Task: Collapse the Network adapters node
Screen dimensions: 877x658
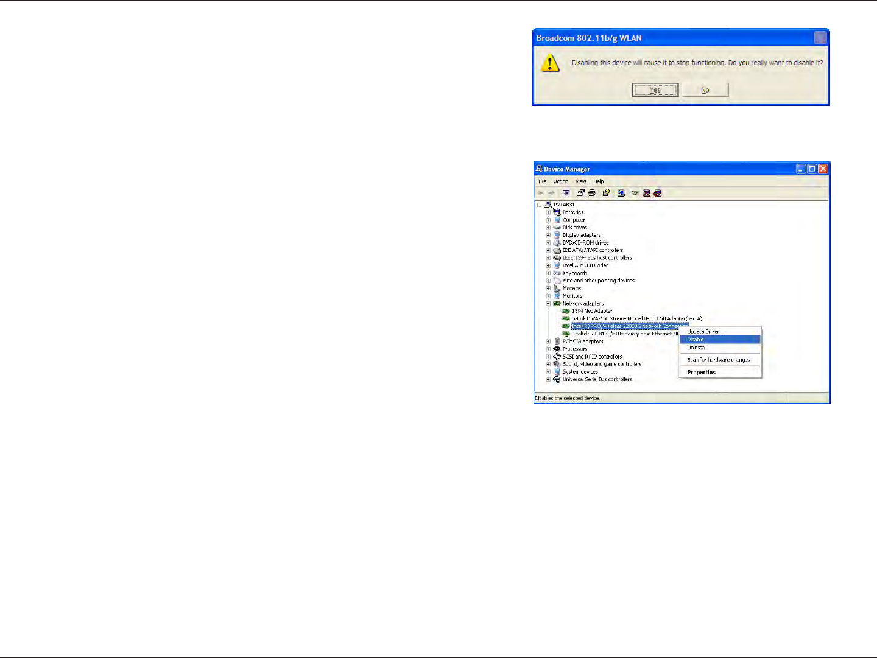Action: coord(548,303)
